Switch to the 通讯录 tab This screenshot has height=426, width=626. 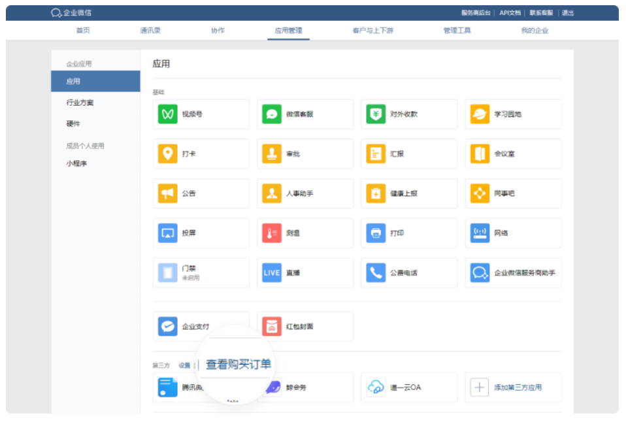coord(150,30)
